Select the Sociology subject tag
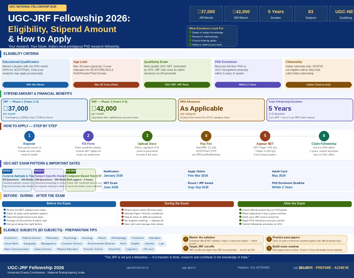This screenshot has height=278, width=354. pyautogui.click(x=87, y=238)
